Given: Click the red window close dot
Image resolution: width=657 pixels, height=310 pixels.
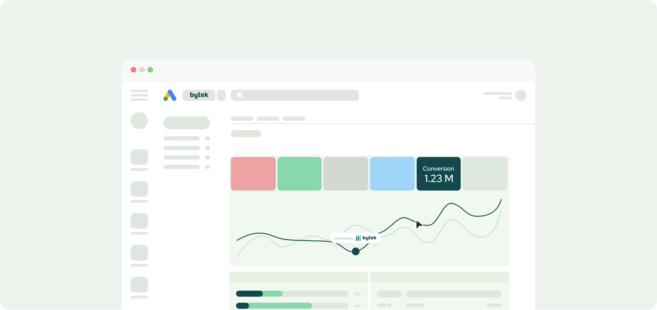Looking at the screenshot, I should 134,70.
